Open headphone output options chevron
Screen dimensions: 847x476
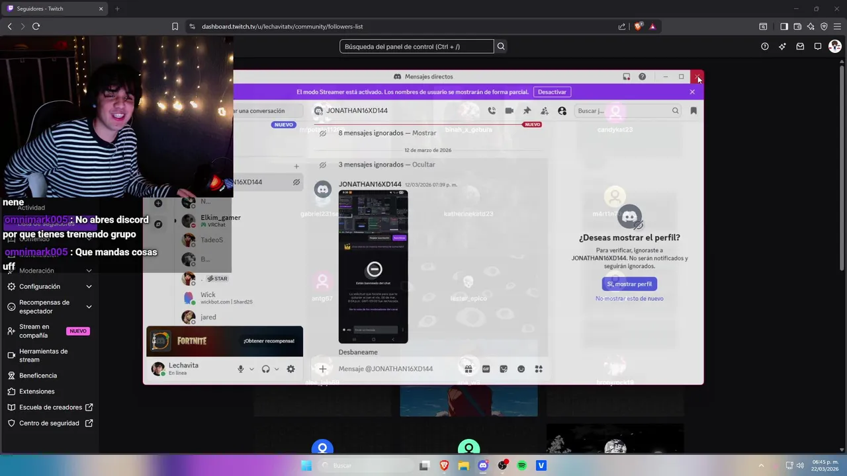pyautogui.click(x=277, y=369)
